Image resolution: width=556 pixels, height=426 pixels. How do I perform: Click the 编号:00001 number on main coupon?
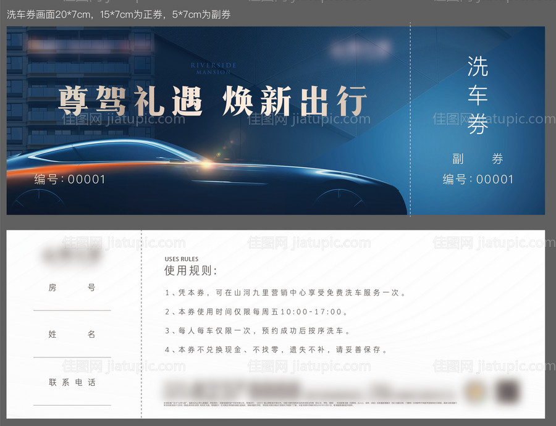pyautogui.click(x=70, y=180)
